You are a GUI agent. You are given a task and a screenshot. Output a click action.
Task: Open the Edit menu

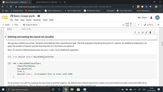(x=17, y=20)
